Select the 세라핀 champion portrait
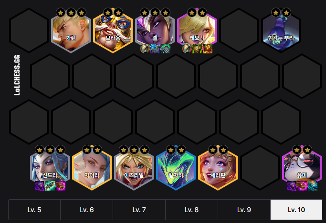 tap(218, 168)
